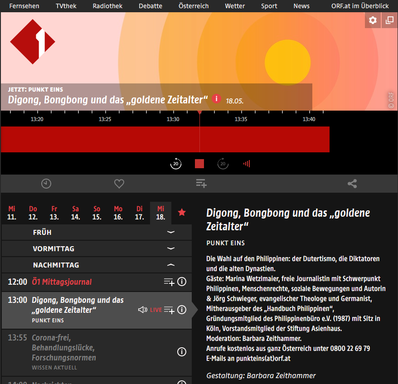Show info for Digong, Bongbong programme row
398x384 pixels.
click(182, 310)
